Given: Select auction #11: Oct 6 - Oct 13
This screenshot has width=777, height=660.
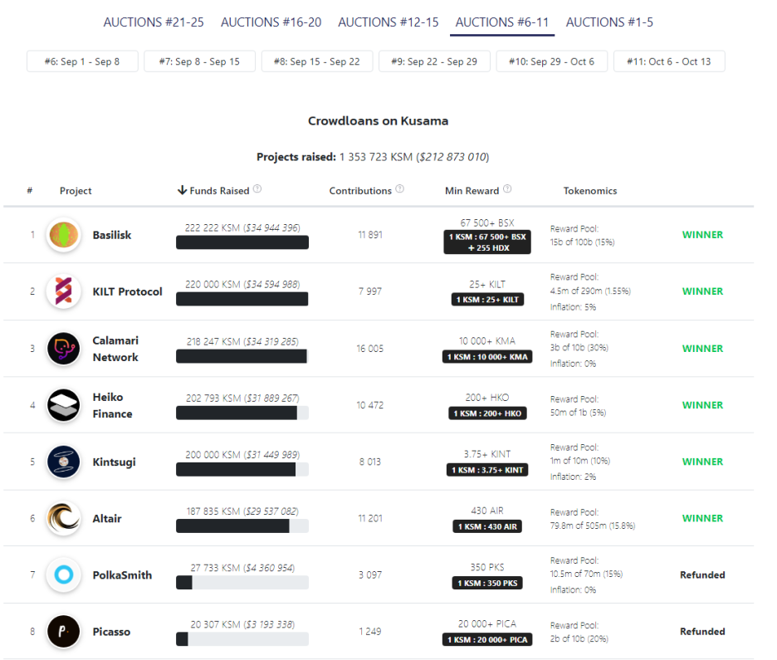Looking at the screenshot, I should (x=669, y=61).
